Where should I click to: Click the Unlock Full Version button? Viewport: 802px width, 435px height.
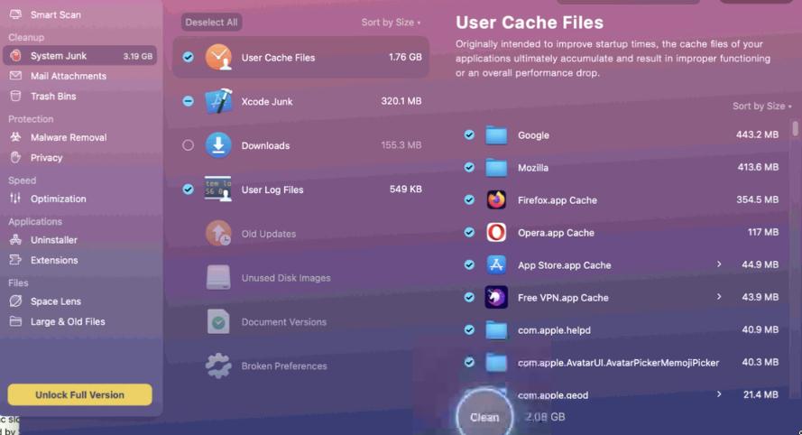(79, 394)
